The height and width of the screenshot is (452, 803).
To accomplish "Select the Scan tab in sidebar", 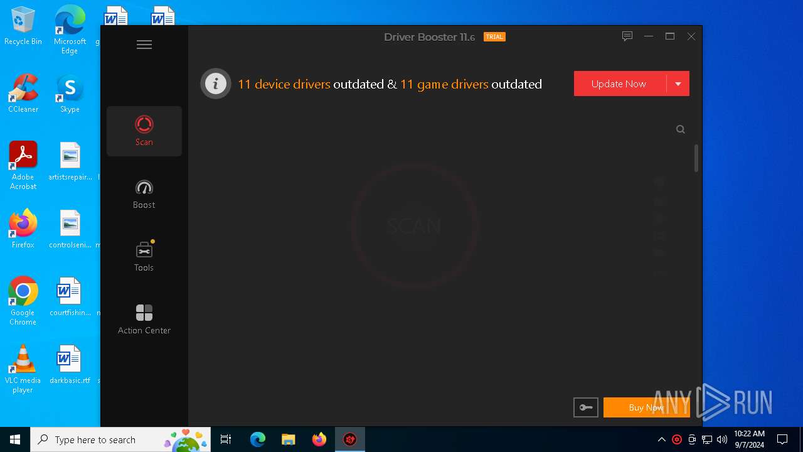I will 144,131.
